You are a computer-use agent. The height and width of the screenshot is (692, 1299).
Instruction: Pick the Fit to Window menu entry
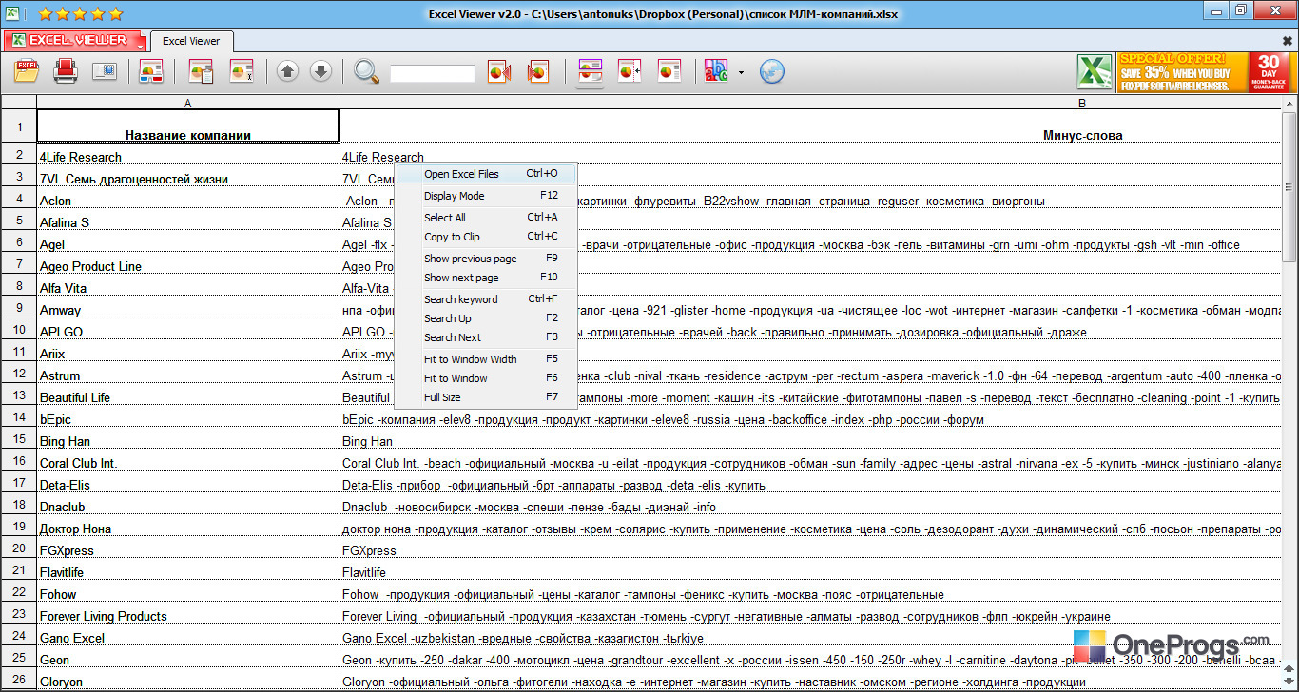[486, 378]
